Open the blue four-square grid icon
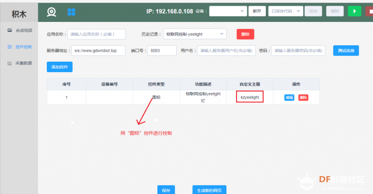The image size is (373, 194). click(x=71, y=11)
